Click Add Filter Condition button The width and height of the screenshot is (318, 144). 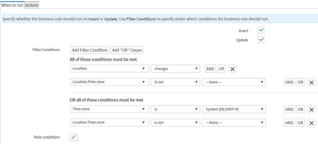(90, 50)
